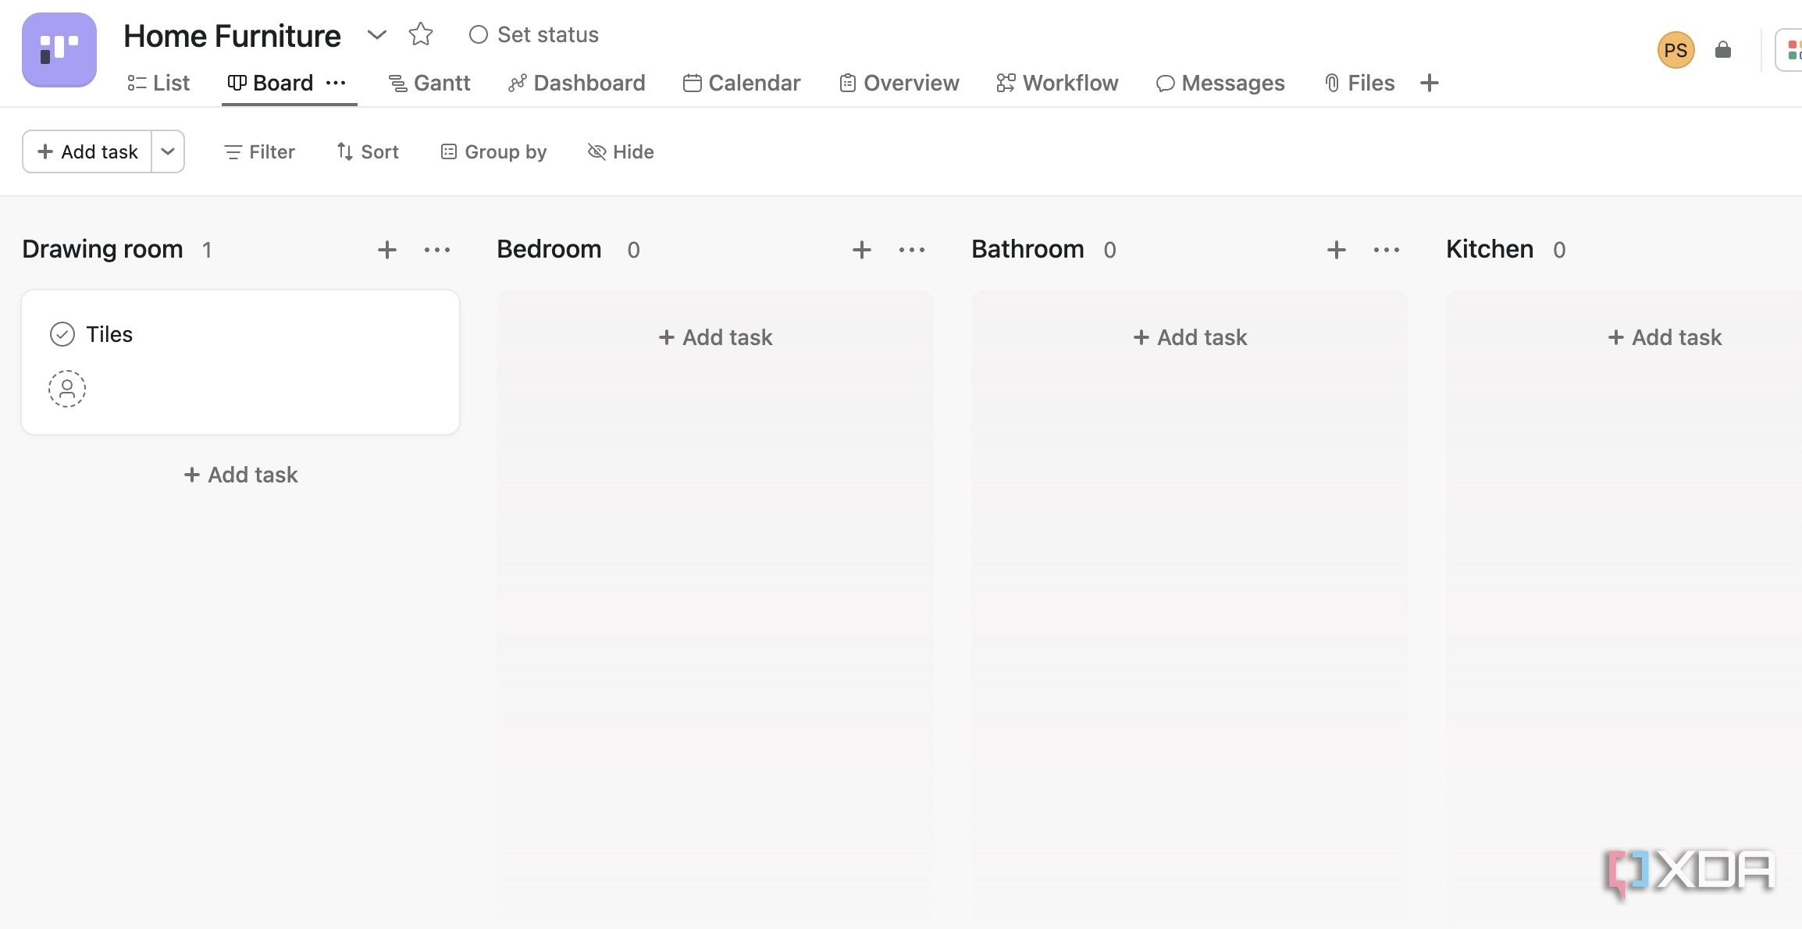This screenshot has width=1802, height=929.
Task: Click the lock privacy icon
Action: [1723, 50]
